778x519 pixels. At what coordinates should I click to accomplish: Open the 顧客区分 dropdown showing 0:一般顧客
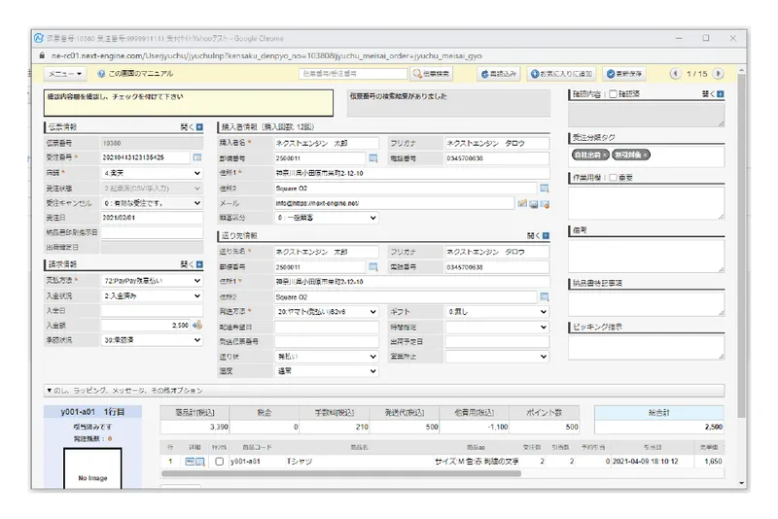click(327, 218)
